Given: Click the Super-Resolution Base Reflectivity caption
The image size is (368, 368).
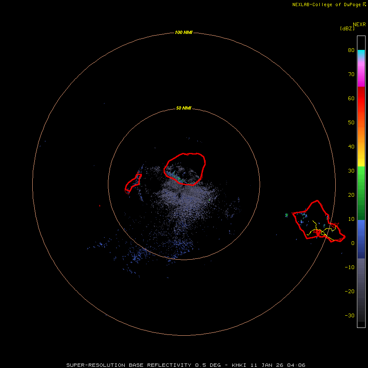Looking at the screenshot, I should (x=186, y=365).
